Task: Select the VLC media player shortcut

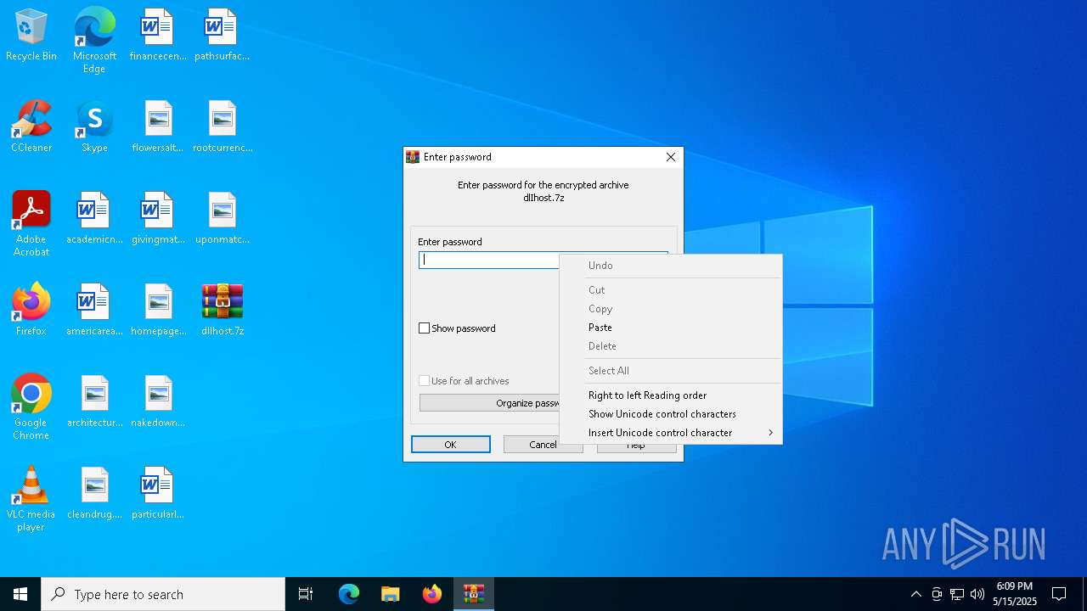Action: 31,499
